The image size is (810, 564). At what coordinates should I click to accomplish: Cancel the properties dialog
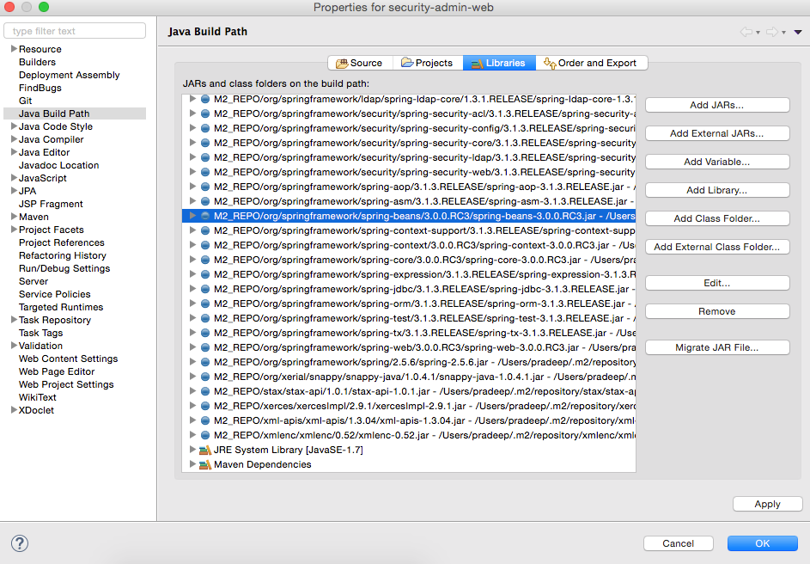pyautogui.click(x=679, y=543)
